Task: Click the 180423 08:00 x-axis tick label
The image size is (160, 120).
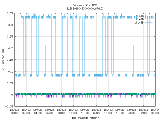Action: click(61, 111)
